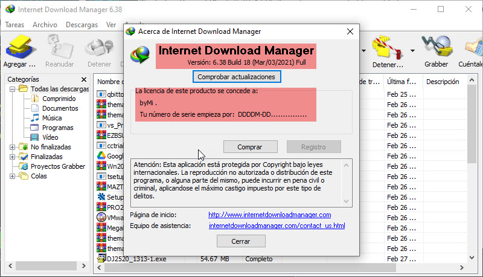Image resolution: width=483 pixels, height=277 pixels.
Task: Click the Setup file icon in list
Action: pos(101,197)
